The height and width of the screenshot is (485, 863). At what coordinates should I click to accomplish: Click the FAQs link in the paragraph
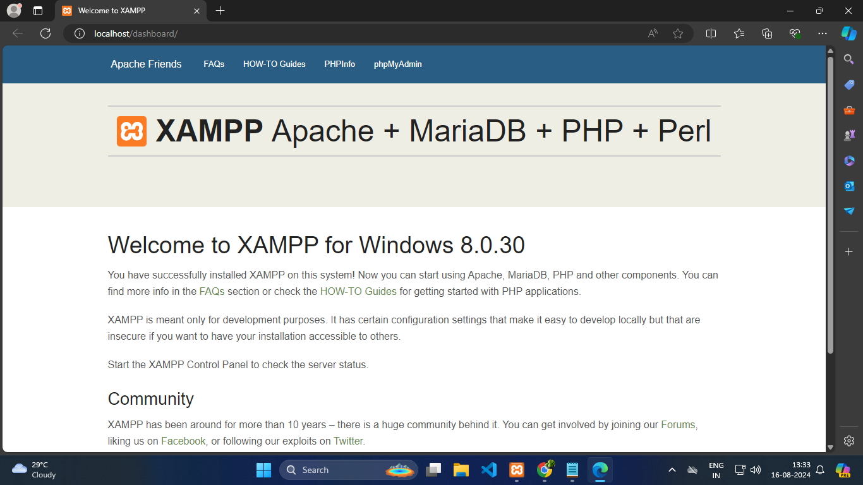coord(212,292)
